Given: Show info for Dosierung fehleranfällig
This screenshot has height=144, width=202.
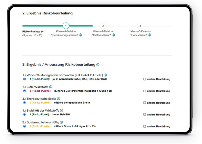Looking at the screenshot, I should 61,122.
